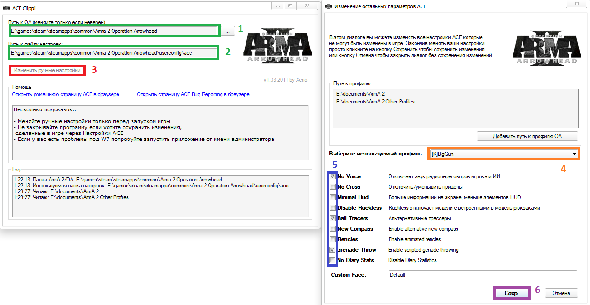Enable the No Cross checkbox

(x=333, y=187)
